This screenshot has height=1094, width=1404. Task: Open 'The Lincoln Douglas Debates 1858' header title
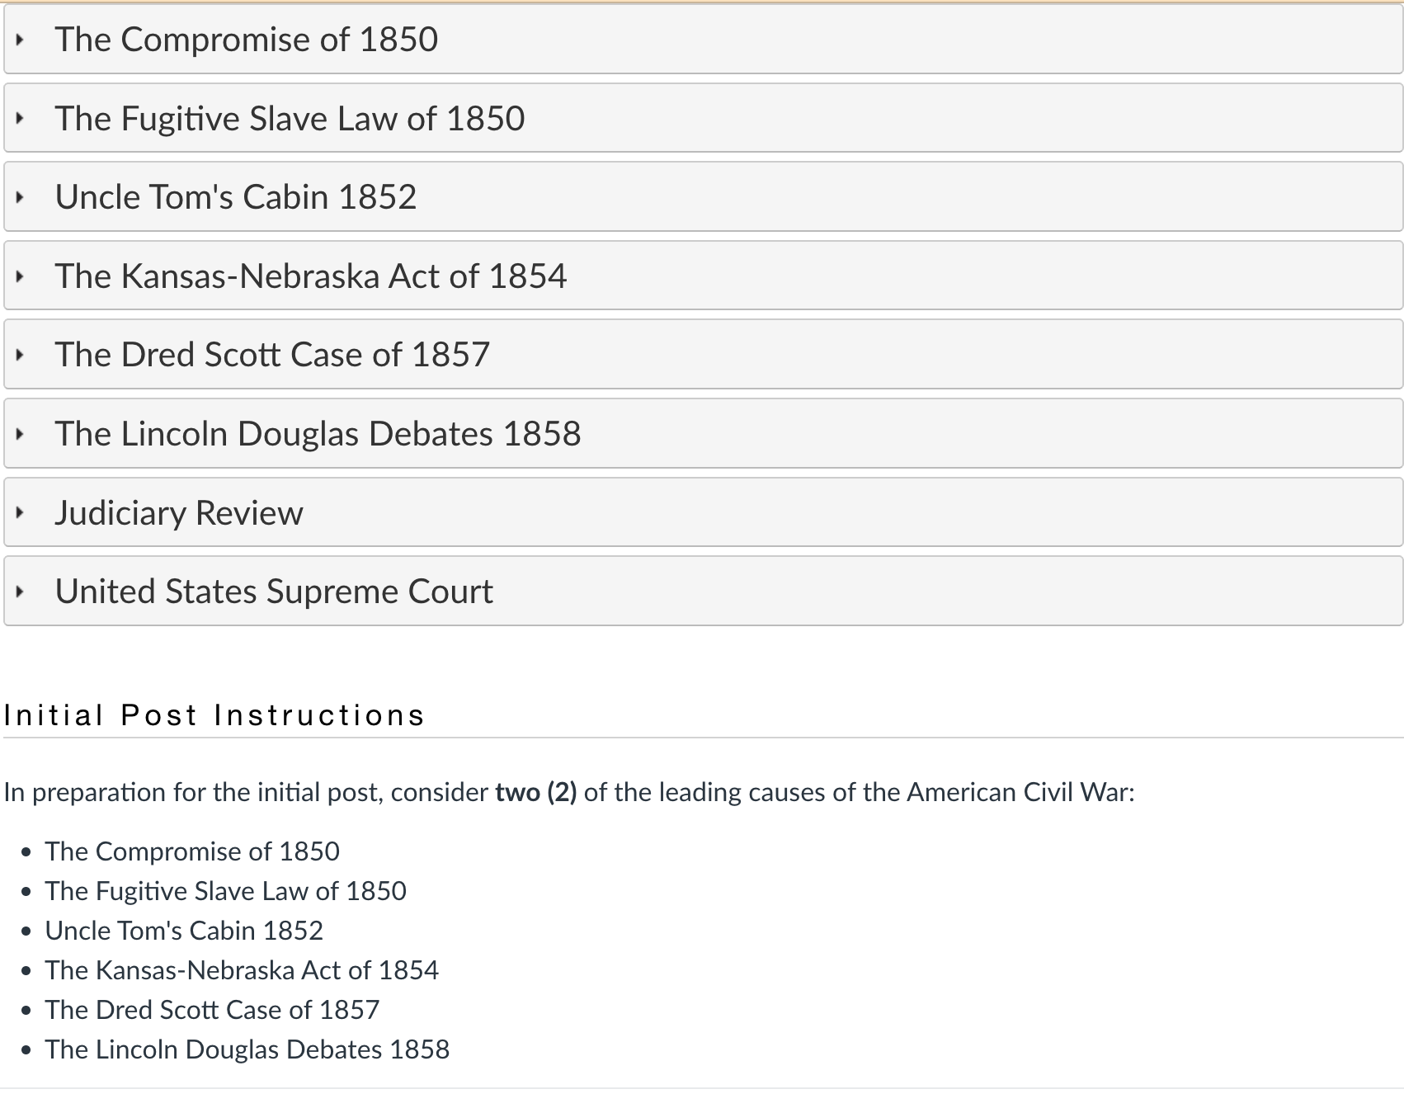pos(318,434)
